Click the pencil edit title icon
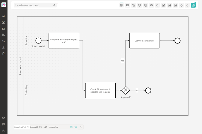Image resolution: width=202 pixels, height=134 pixels. point(54,5)
